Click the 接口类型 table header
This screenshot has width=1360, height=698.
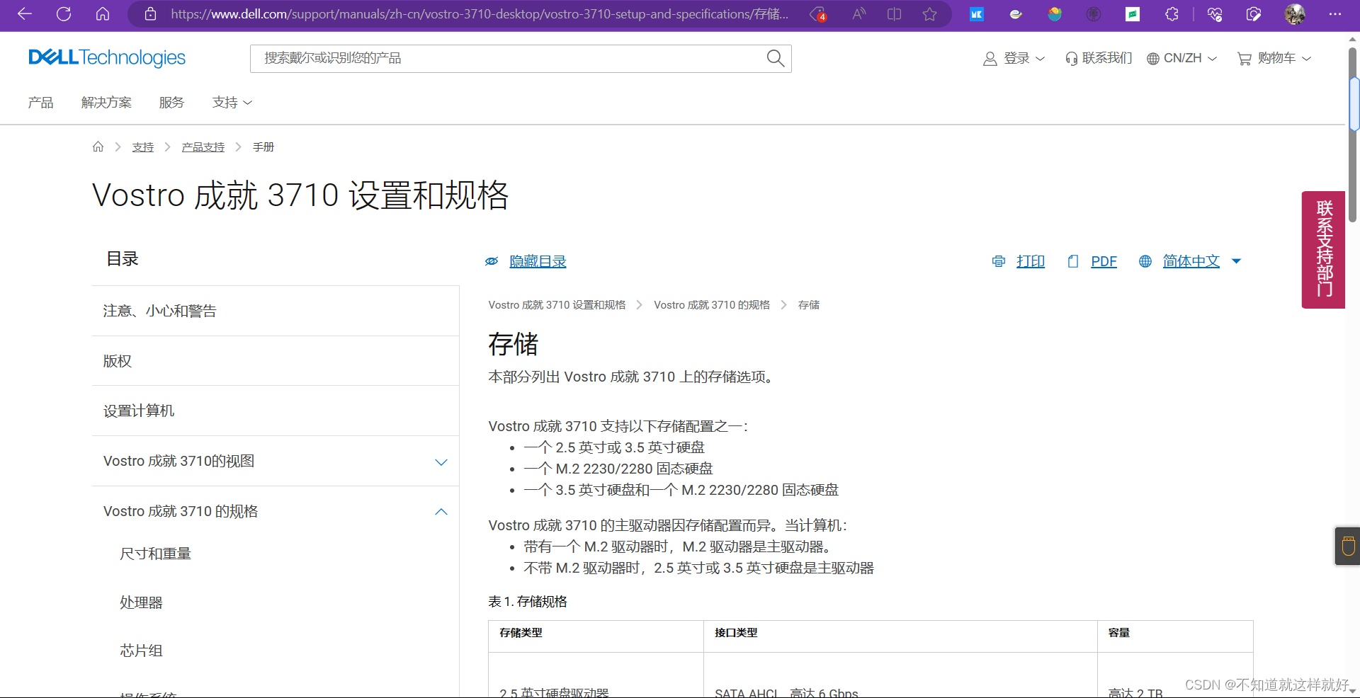point(736,633)
